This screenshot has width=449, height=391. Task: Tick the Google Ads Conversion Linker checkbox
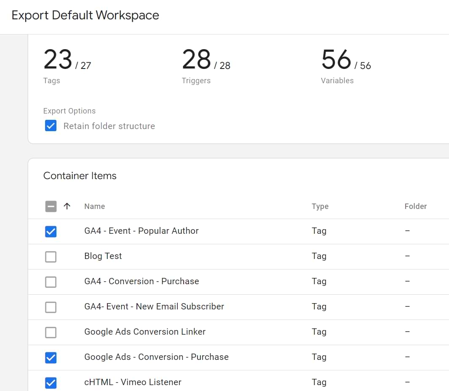tap(51, 332)
